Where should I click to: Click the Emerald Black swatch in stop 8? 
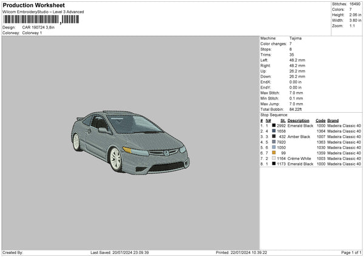coord(274,164)
